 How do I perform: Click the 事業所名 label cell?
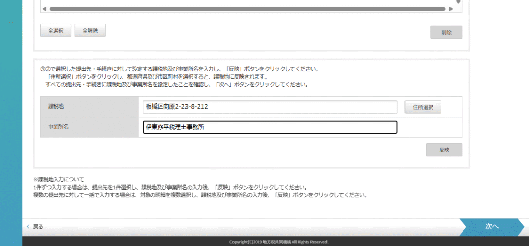pyautogui.click(x=89, y=127)
